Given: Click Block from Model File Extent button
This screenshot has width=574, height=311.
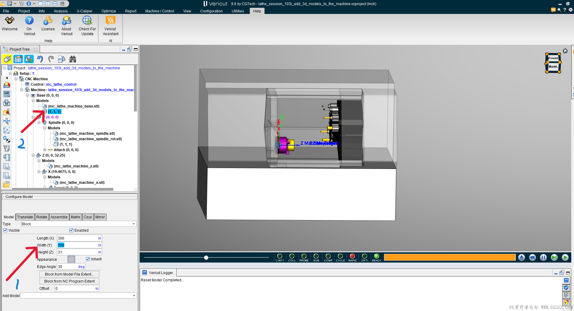Looking at the screenshot, I should coord(69,274).
